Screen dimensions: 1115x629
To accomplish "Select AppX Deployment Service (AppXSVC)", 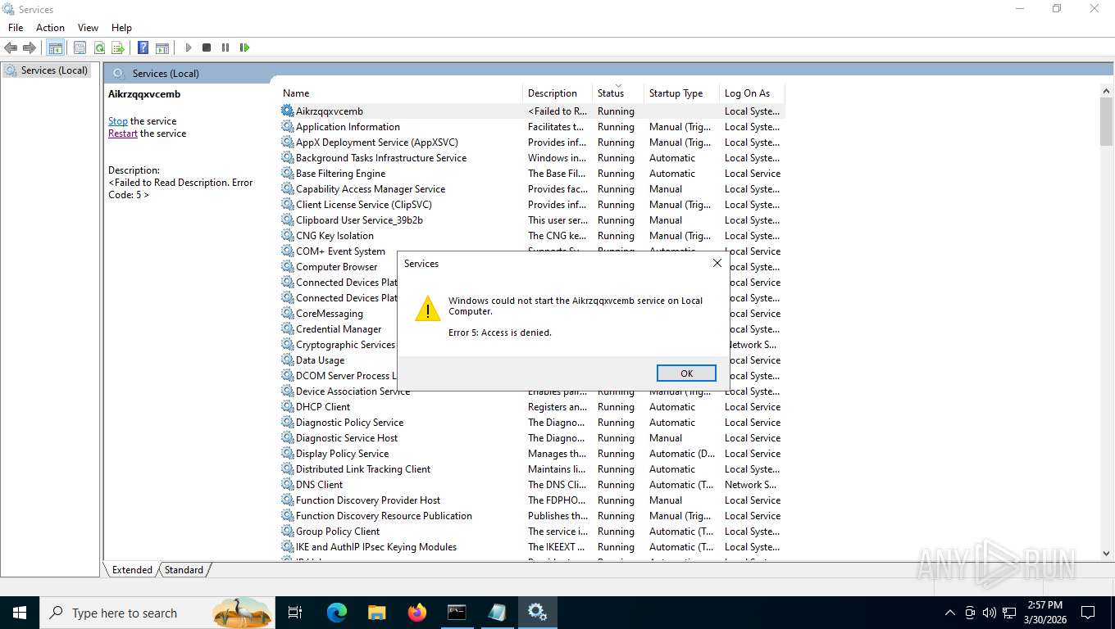I will click(532, 143).
